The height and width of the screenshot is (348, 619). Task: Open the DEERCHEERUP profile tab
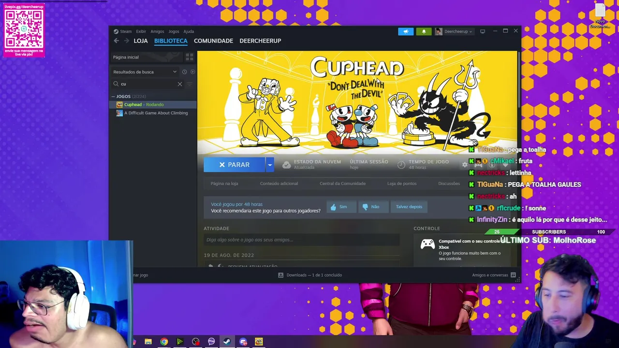(260, 41)
